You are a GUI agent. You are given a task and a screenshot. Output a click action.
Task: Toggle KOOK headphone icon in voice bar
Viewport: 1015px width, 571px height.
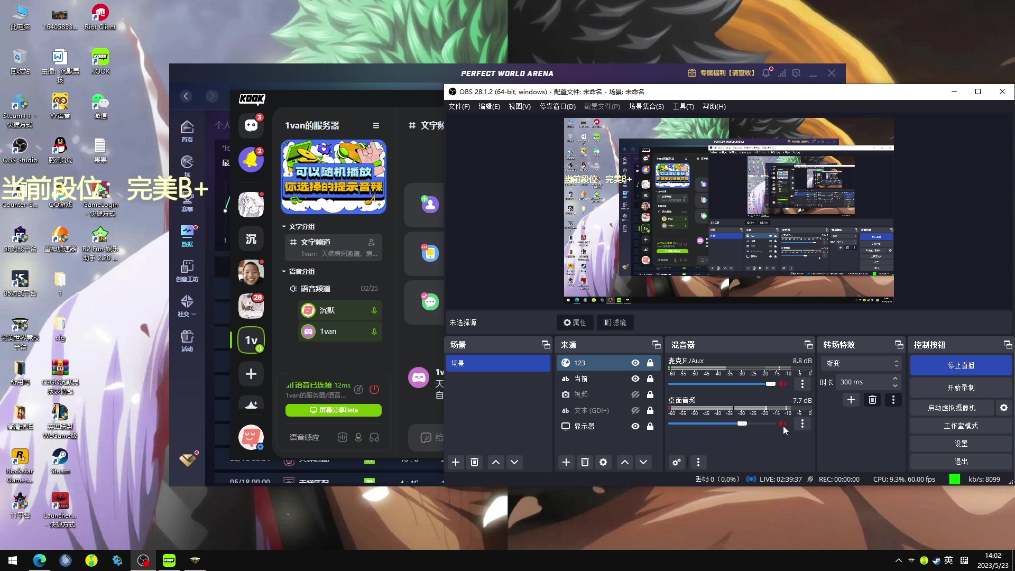[374, 437]
